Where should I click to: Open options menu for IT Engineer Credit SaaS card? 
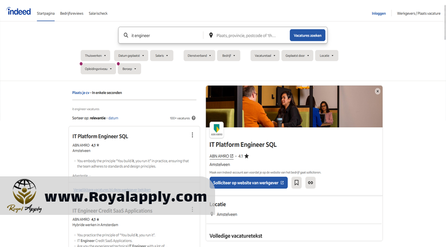pos(192,209)
